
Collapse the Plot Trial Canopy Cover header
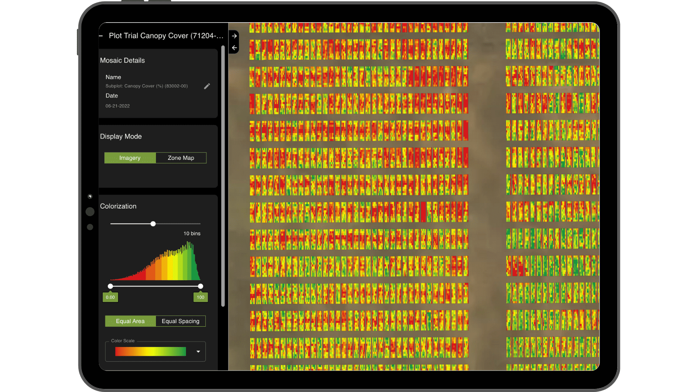[101, 36]
